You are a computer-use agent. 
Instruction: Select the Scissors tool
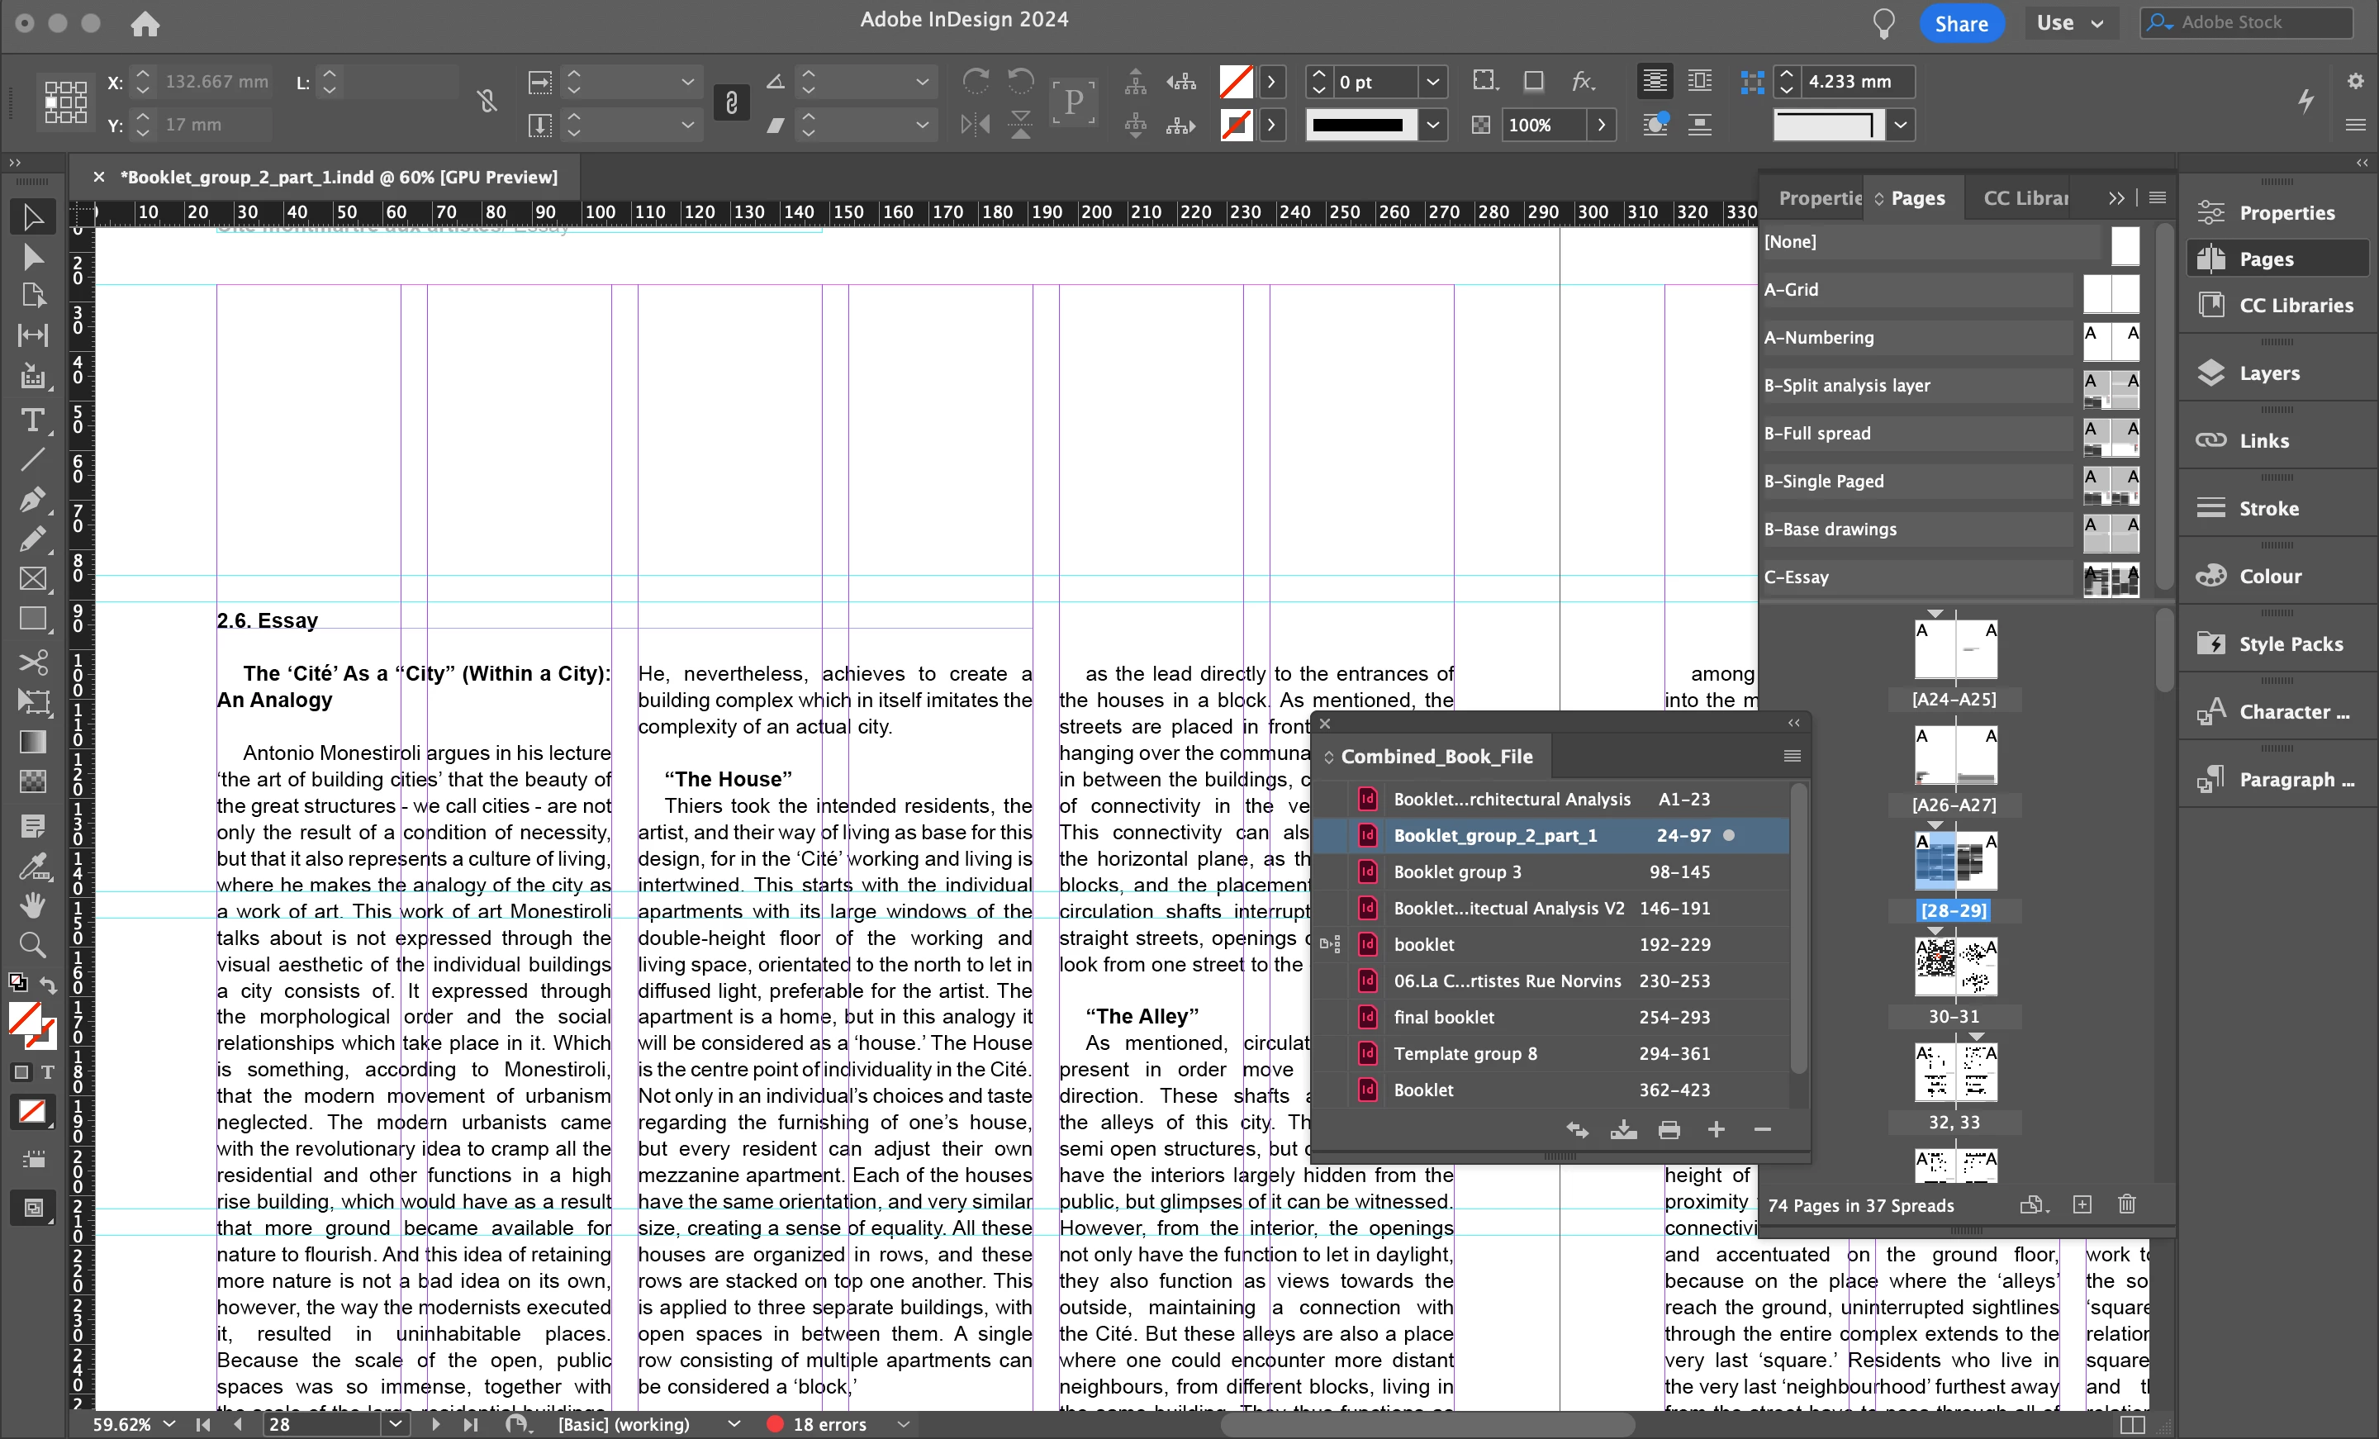[32, 663]
